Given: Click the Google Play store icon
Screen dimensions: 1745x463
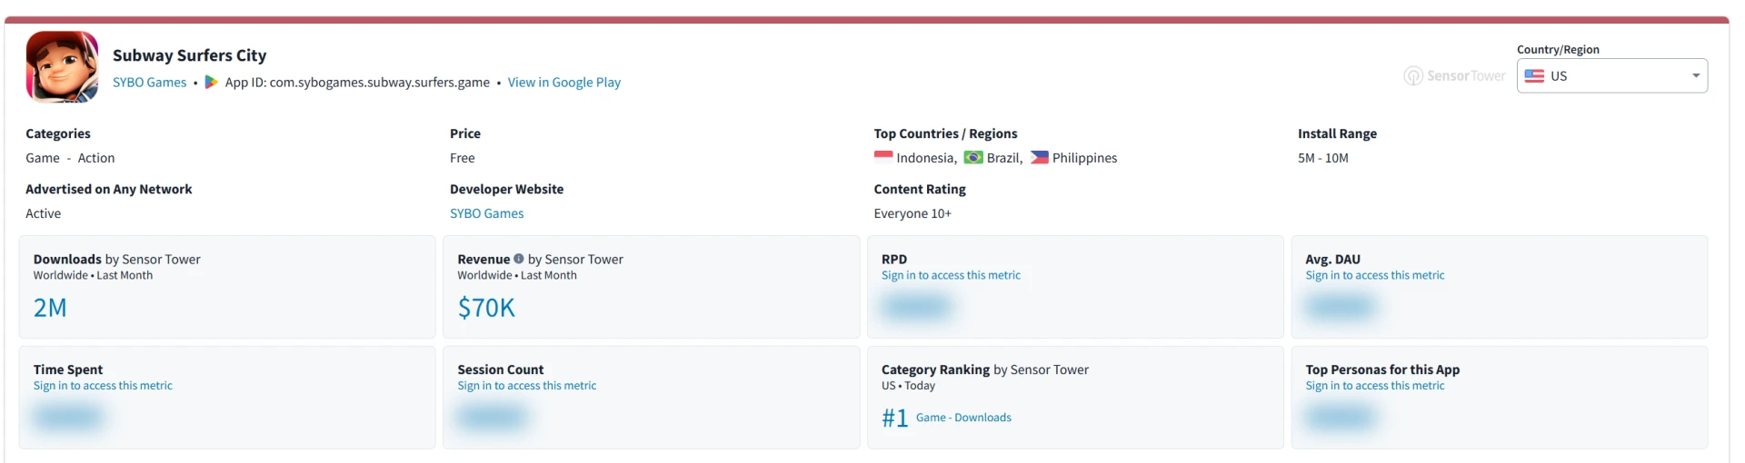Looking at the screenshot, I should [211, 82].
